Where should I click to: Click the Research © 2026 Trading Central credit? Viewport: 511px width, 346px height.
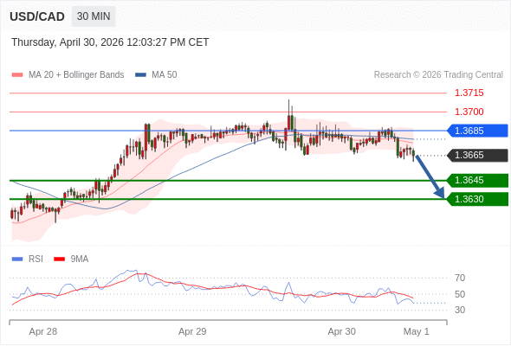(x=438, y=75)
